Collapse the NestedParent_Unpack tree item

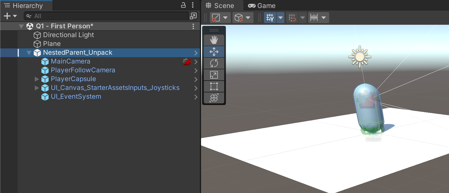pos(29,53)
